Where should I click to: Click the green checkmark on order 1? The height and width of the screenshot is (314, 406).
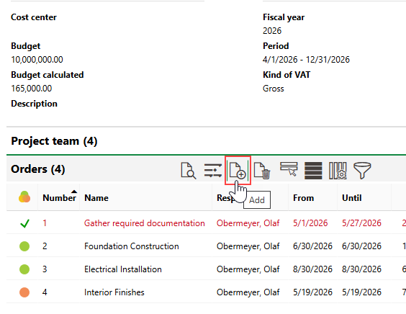(x=24, y=223)
